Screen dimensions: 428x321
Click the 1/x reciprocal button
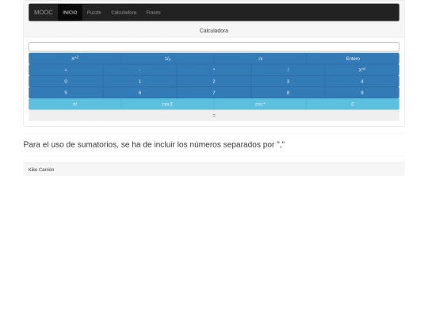[x=167, y=59]
